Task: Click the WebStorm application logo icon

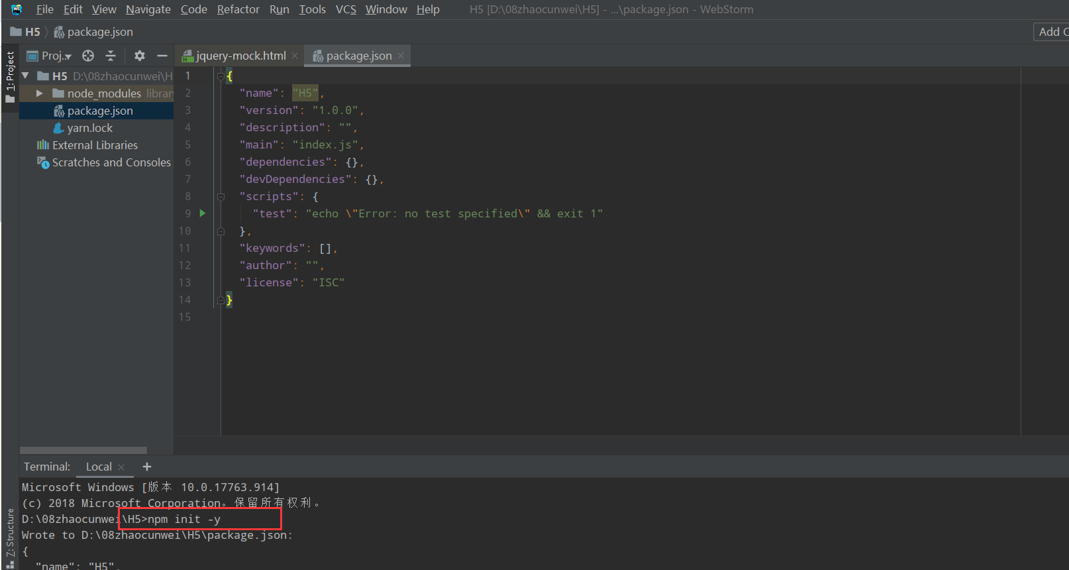Action: click(17, 9)
